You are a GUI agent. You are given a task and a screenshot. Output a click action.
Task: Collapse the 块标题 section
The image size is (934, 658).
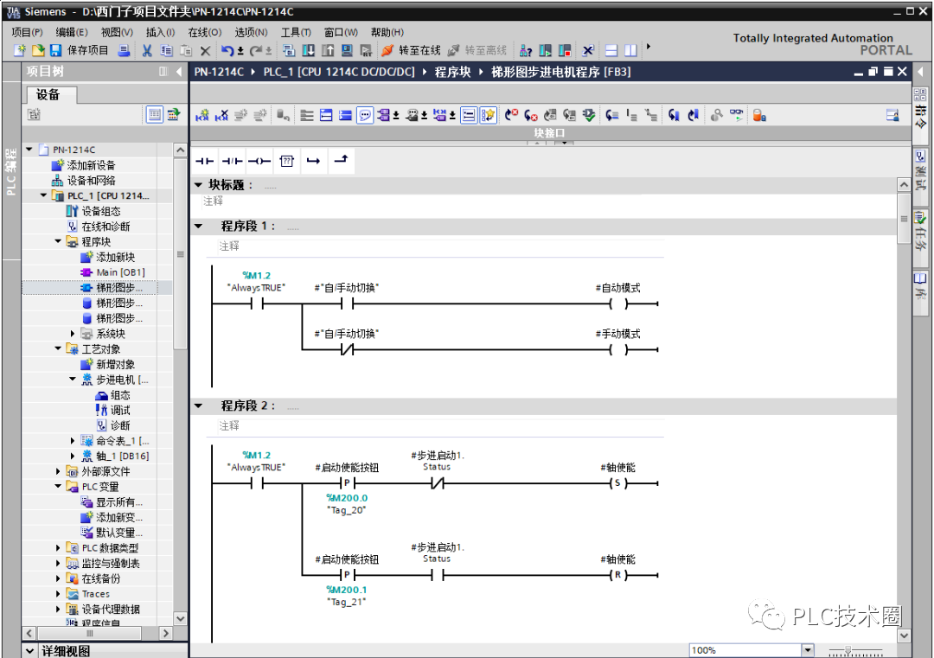click(199, 185)
